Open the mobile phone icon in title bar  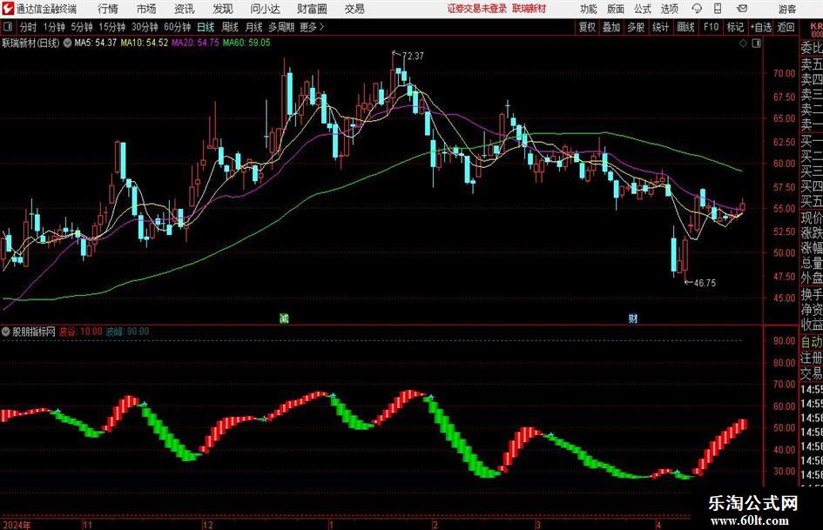tap(718, 9)
